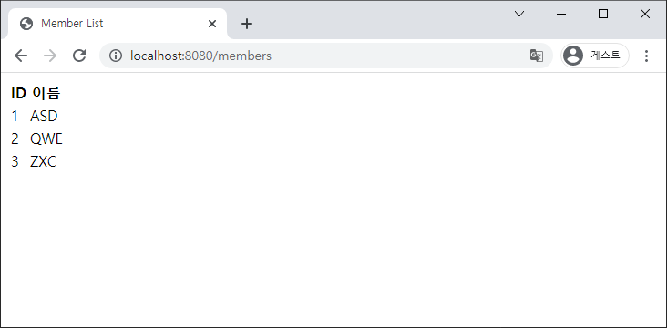Select the QWE name cell
The width and height of the screenshot is (667, 328).
(46, 138)
